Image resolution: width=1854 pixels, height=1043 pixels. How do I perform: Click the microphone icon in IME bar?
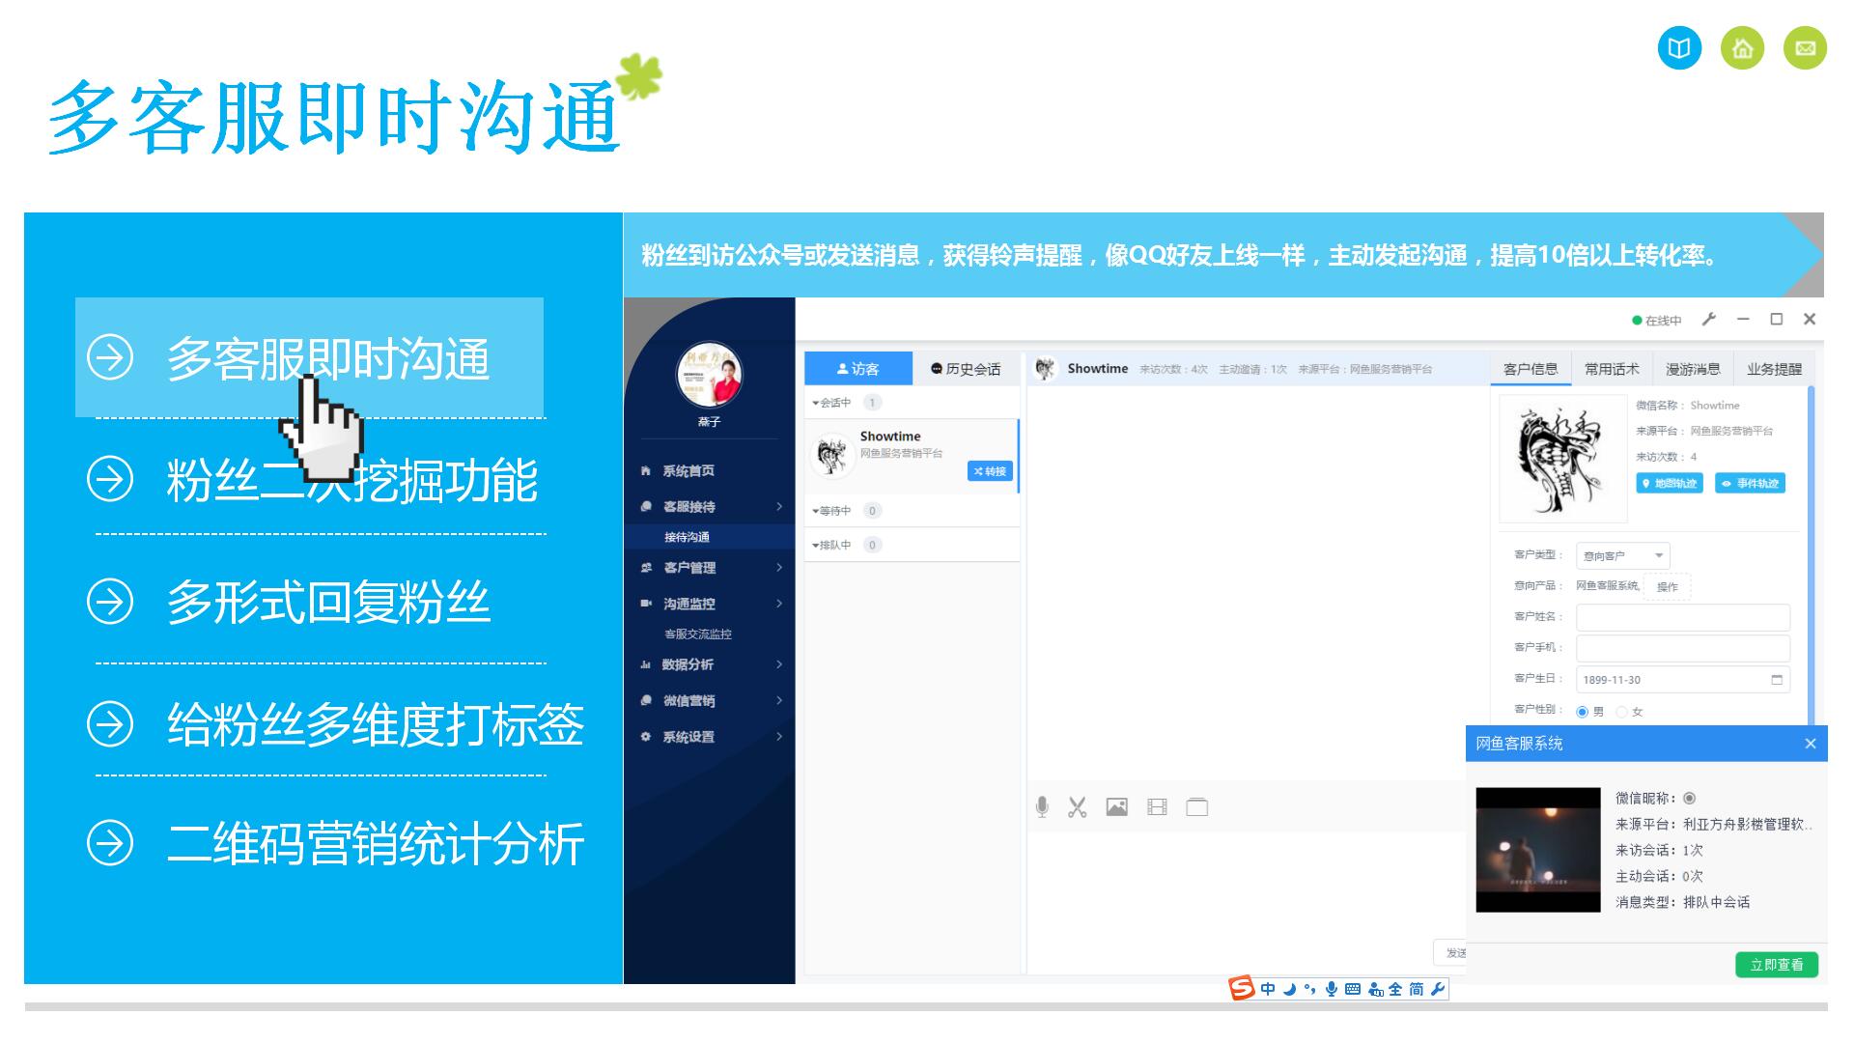click(1332, 988)
